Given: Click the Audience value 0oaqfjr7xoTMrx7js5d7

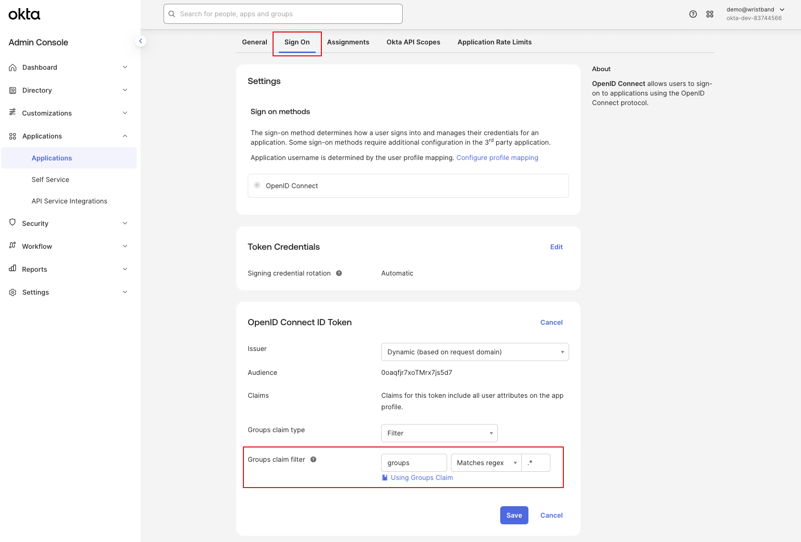Looking at the screenshot, I should pyautogui.click(x=417, y=372).
